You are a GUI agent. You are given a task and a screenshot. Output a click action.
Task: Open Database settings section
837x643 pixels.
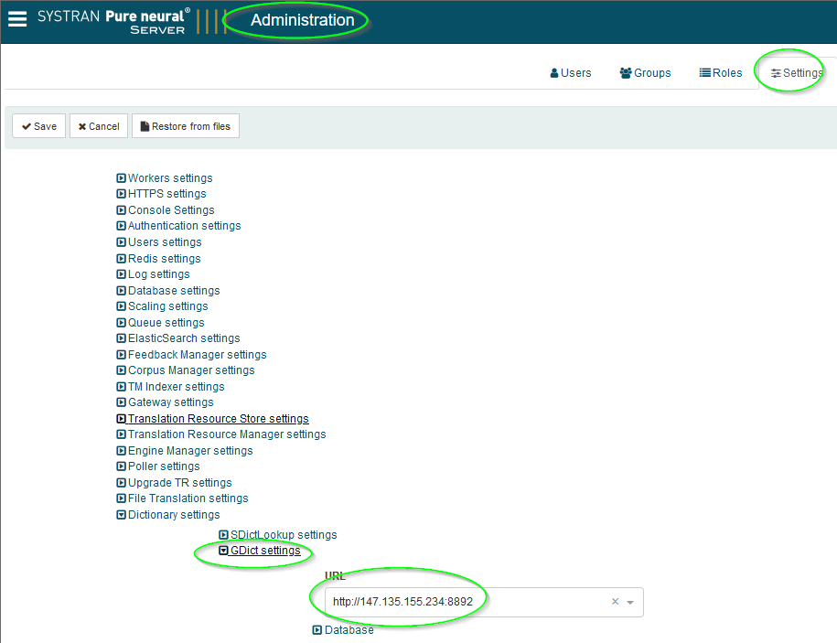coord(174,291)
